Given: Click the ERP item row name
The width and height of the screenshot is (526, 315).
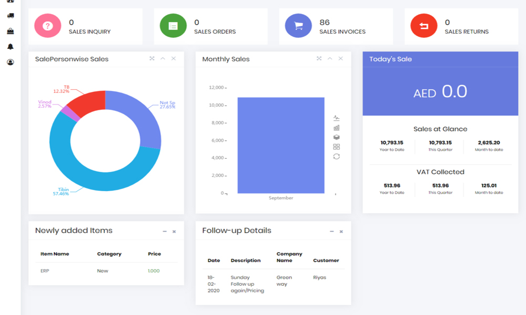Looking at the screenshot, I should coord(45,271).
